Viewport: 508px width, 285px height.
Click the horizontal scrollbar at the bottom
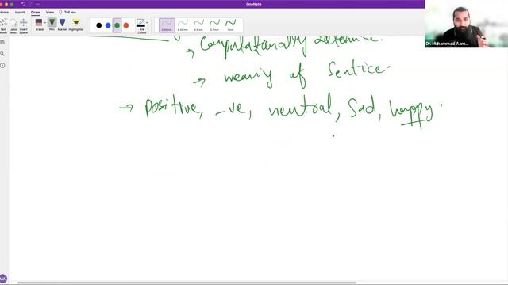coord(187,283)
